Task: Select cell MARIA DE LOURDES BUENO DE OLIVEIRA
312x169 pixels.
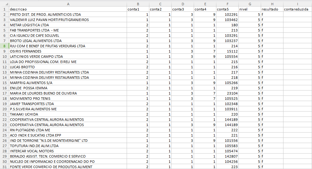Action: [68, 93]
